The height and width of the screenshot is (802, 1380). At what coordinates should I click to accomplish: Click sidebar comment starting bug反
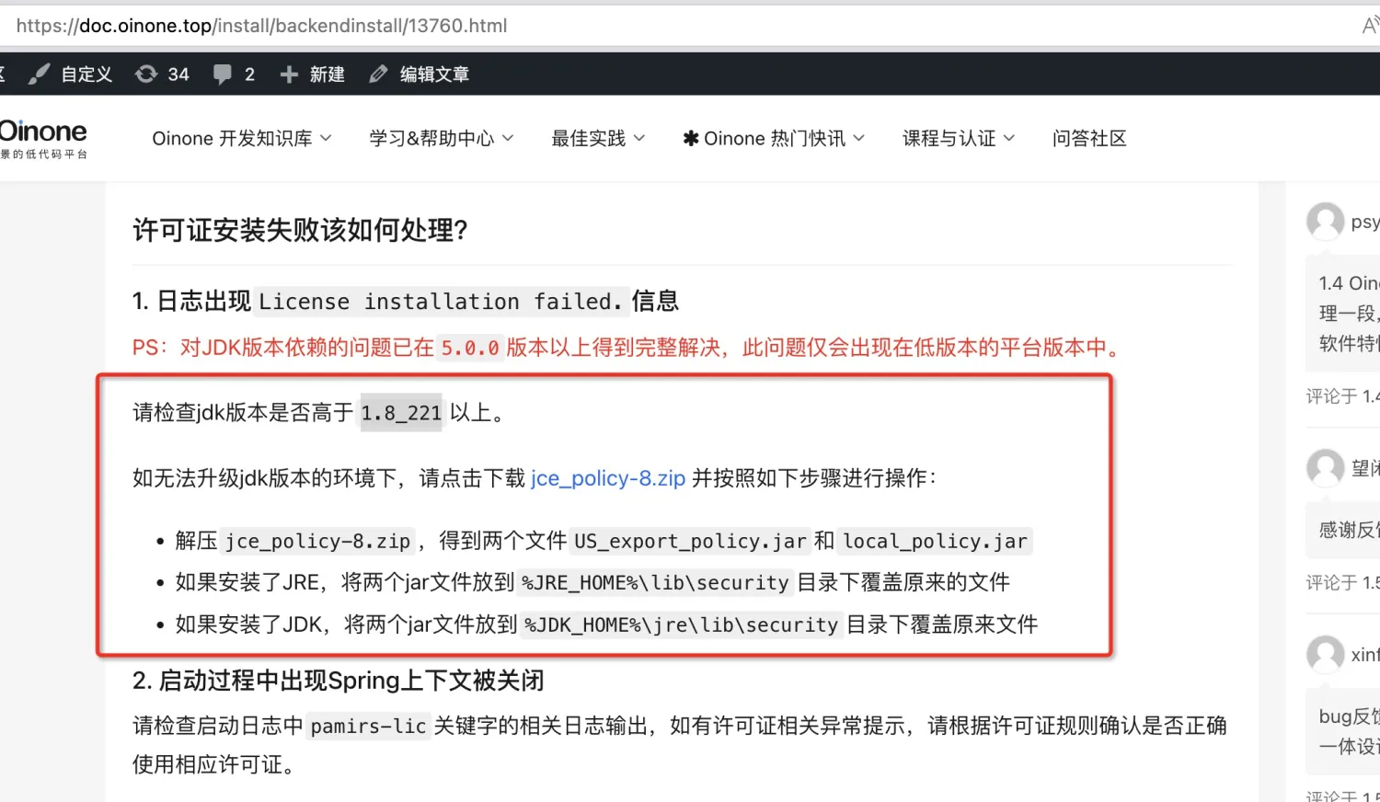[x=1349, y=731]
